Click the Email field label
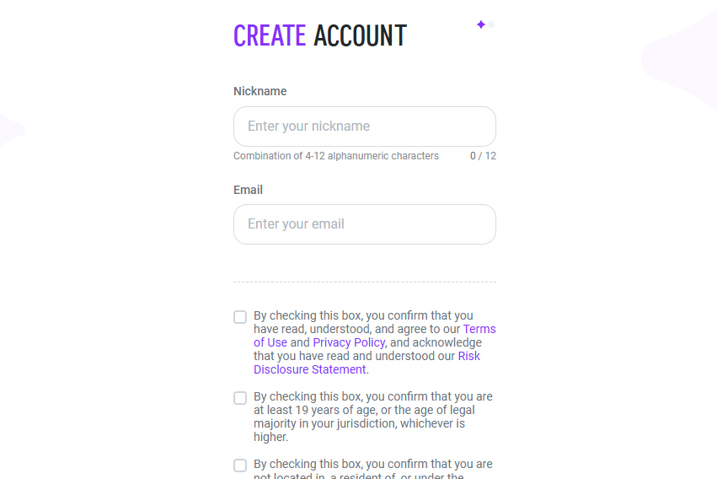717x479 pixels. pos(248,190)
